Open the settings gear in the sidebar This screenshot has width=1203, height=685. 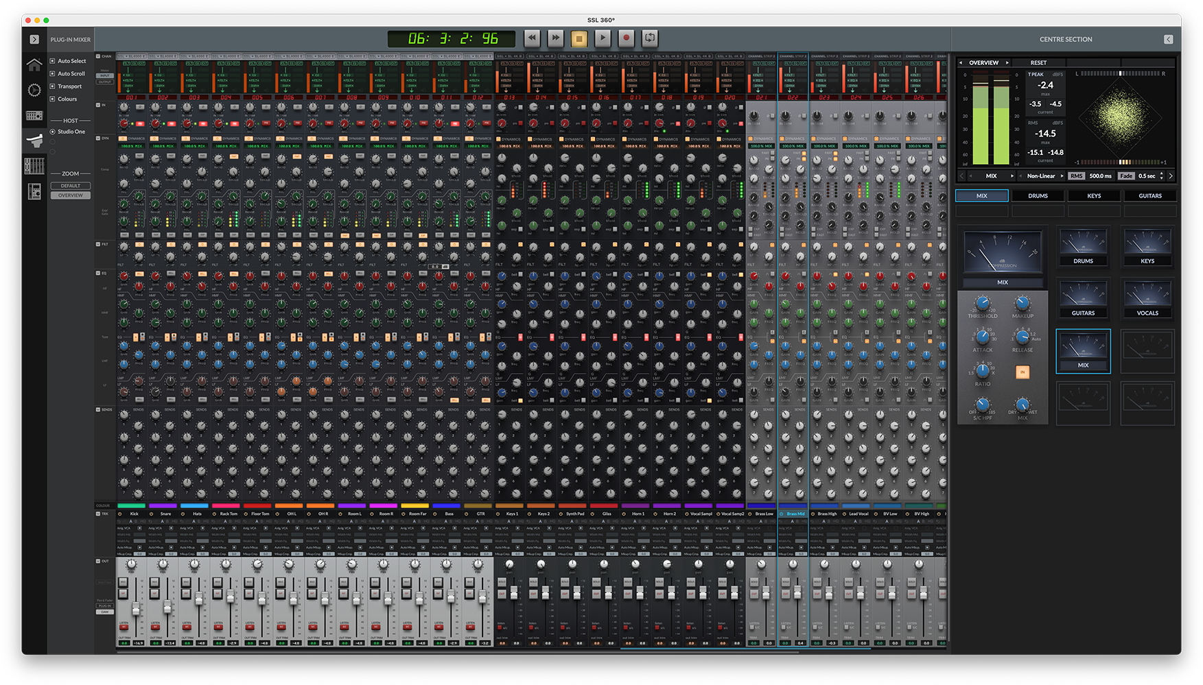(x=34, y=90)
